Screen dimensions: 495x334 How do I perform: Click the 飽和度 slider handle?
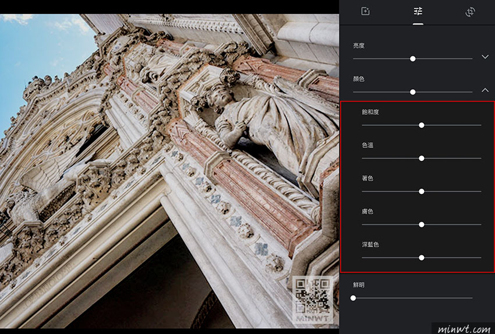click(422, 125)
